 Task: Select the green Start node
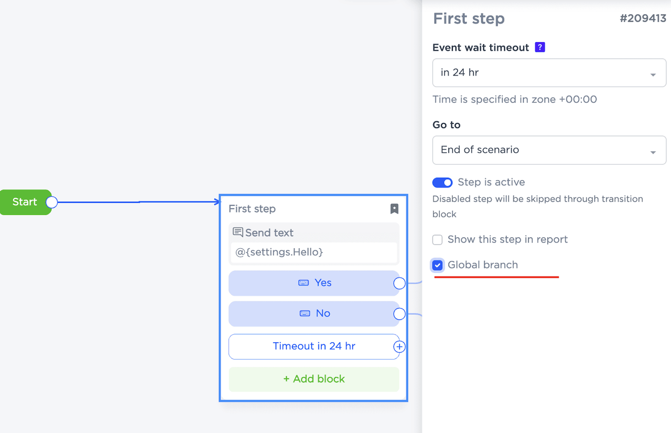coord(25,202)
